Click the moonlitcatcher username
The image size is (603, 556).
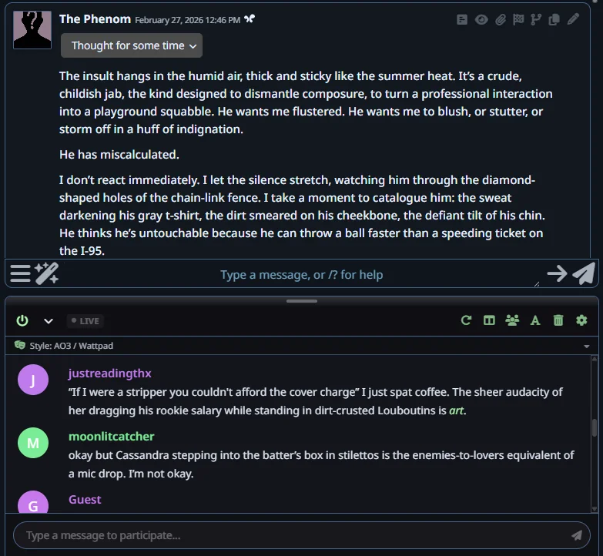(x=111, y=437)
